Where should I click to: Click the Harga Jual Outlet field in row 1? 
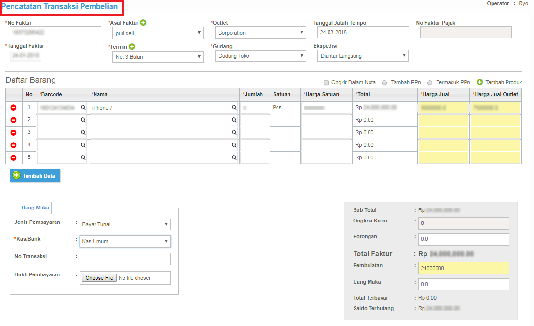495,108
